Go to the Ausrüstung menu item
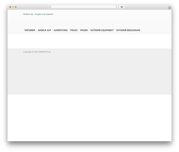This screenshot has height=152, width=179. click(61, 30)
